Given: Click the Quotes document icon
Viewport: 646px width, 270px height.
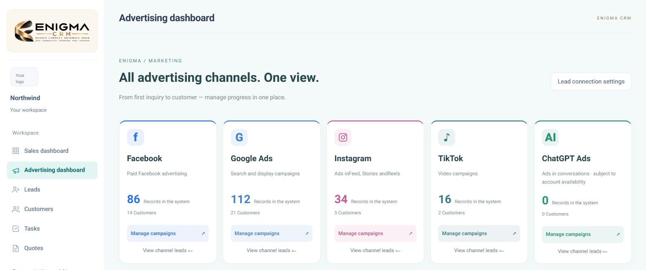Looking at the screenshot, I should click(x=16, y=248).
